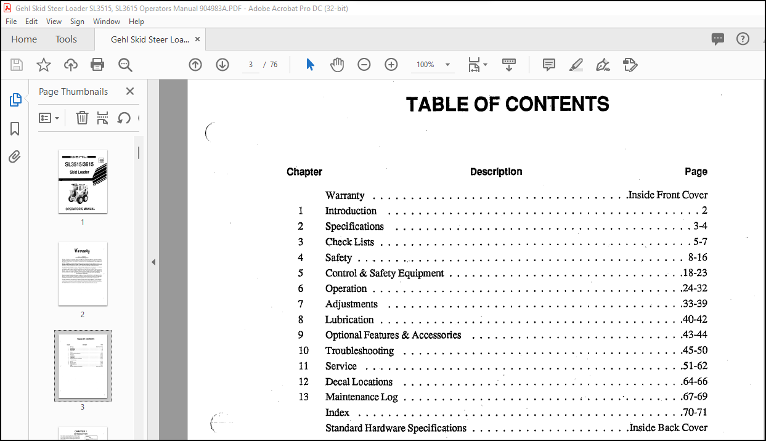
Task: Open the Bookmarks sidebar panel
Action: click(15, 129)
